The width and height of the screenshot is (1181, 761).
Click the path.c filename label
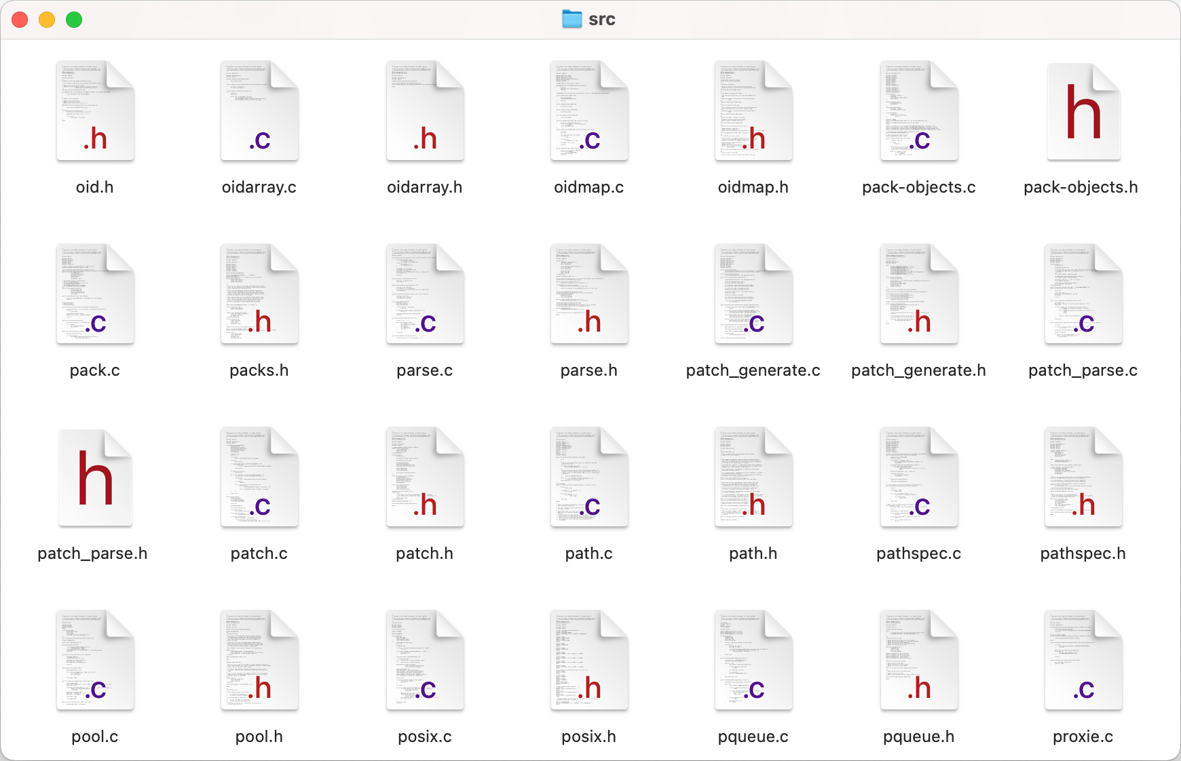click(589, 553)
